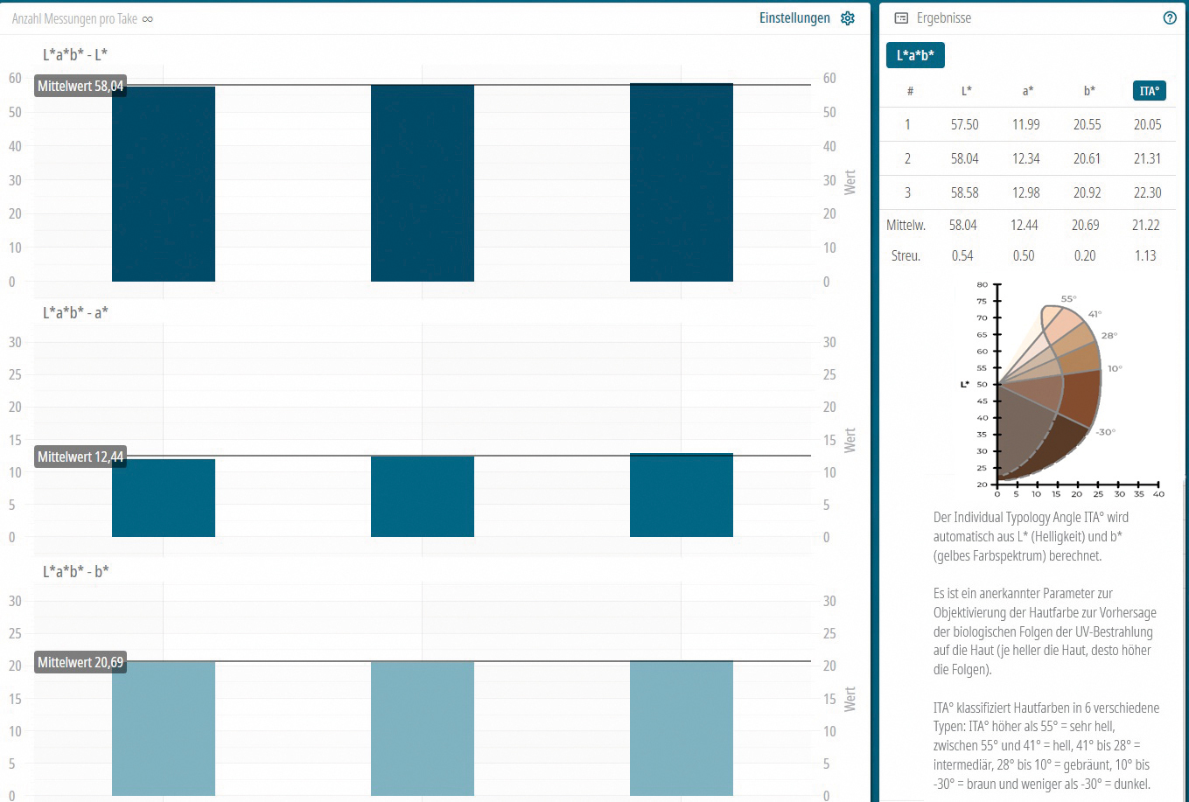Click the Ergebnisse panel icon
This screenshot has width=1189, height=802.
point(901,18)
